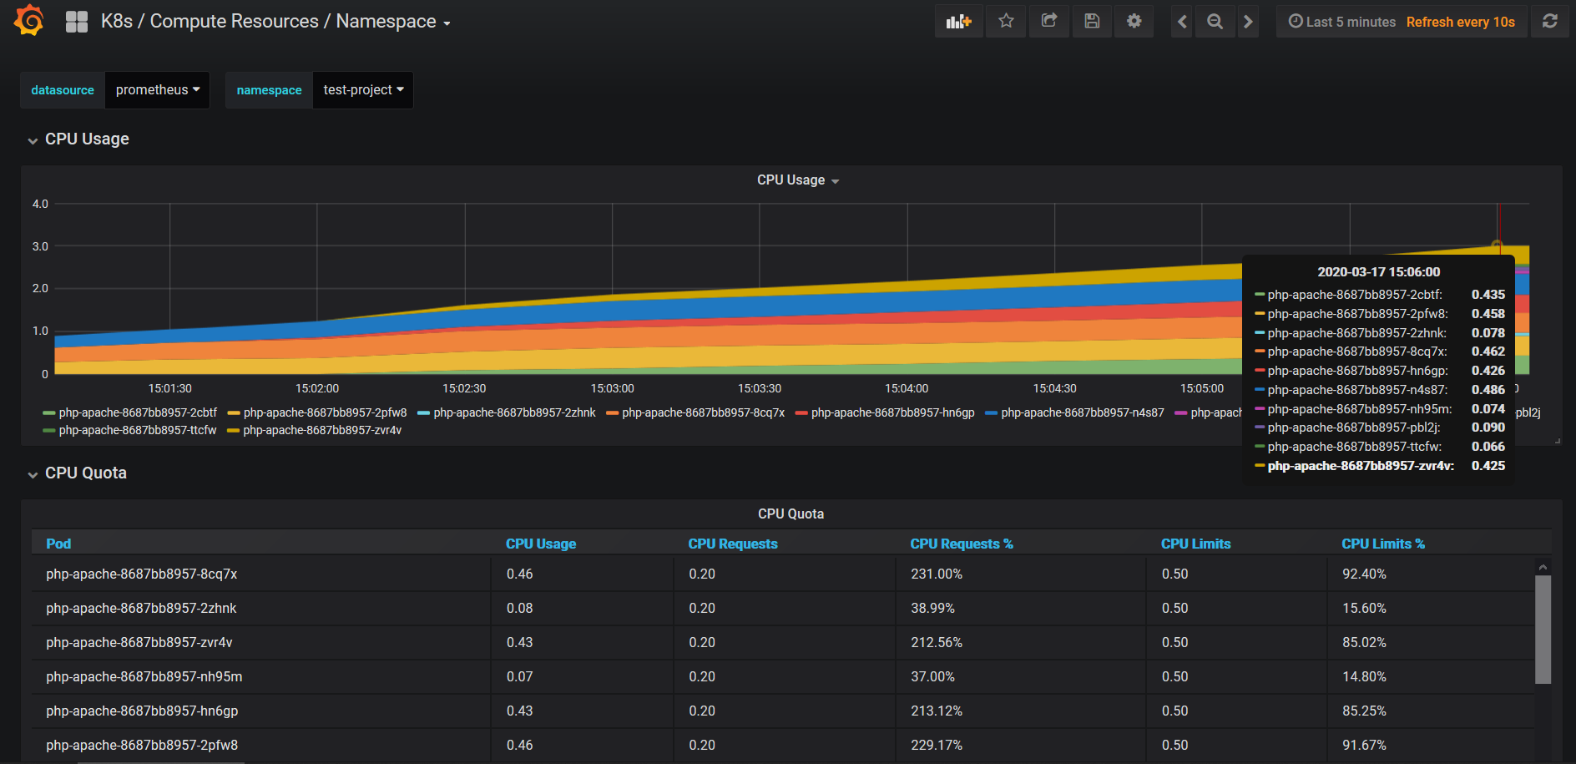Viewport: 1576px width, 764px height.
Task: Shift time range backward
Action: tap(1182, 22)
